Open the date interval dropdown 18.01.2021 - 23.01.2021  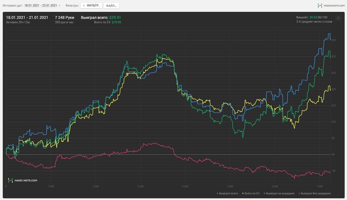click(x=42, y=5)
